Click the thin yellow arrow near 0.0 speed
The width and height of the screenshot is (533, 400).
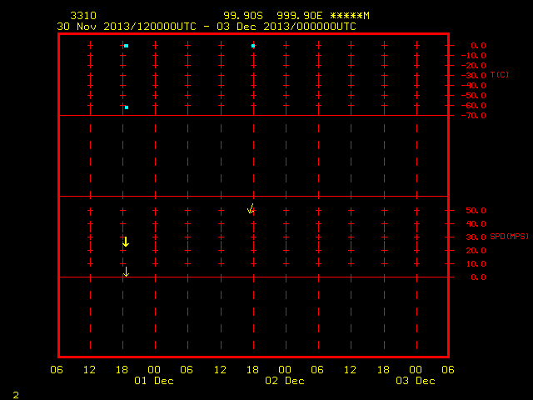pyautogui.click(x=126, y=272)
